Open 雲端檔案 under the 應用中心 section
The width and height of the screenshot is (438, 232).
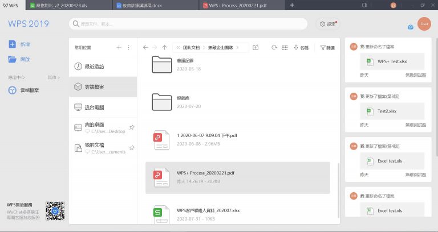click(23, 90)
